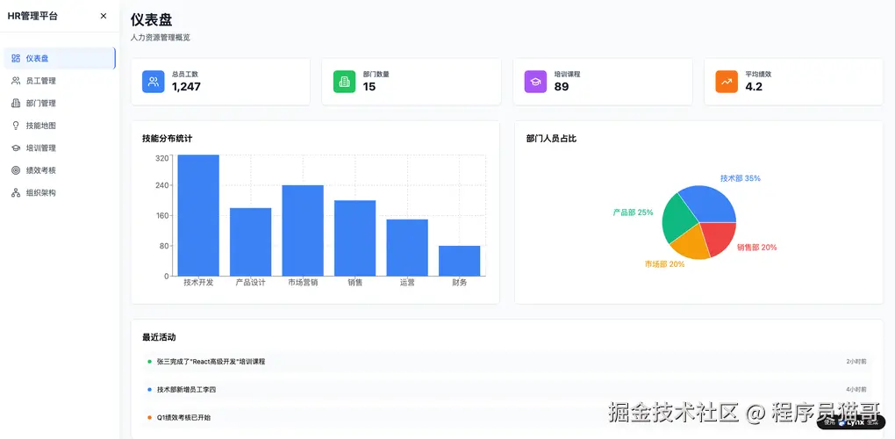This screenshot has height=439, width=895.
Task: Click the 技术开发 x-axis label
Action: [198, 283]
